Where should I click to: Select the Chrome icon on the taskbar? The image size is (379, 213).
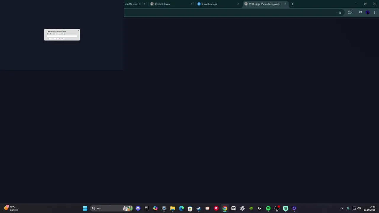pos(225,208)
